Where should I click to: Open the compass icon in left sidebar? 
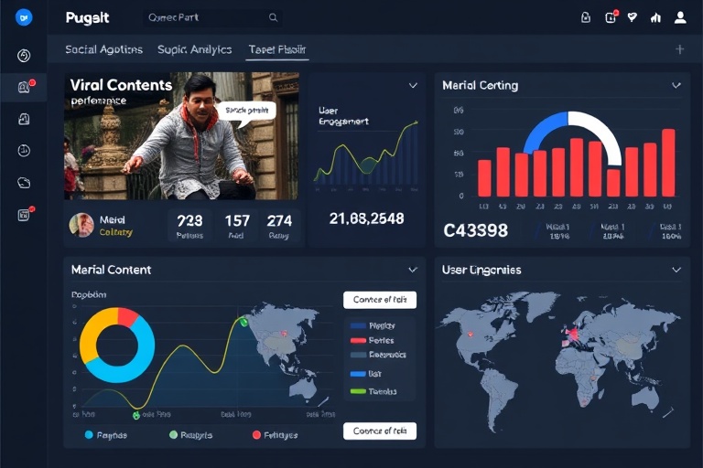click(24, 56)
